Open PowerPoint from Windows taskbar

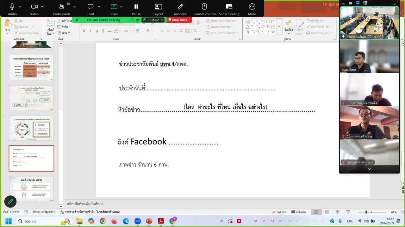[149, 221]
